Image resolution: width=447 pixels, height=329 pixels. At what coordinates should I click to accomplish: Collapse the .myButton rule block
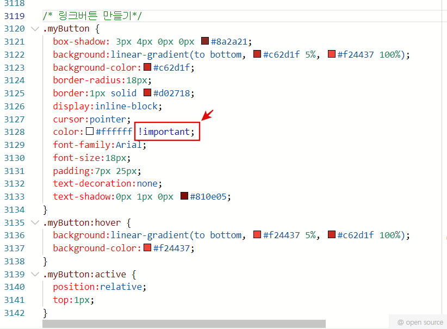pos(35,29)
